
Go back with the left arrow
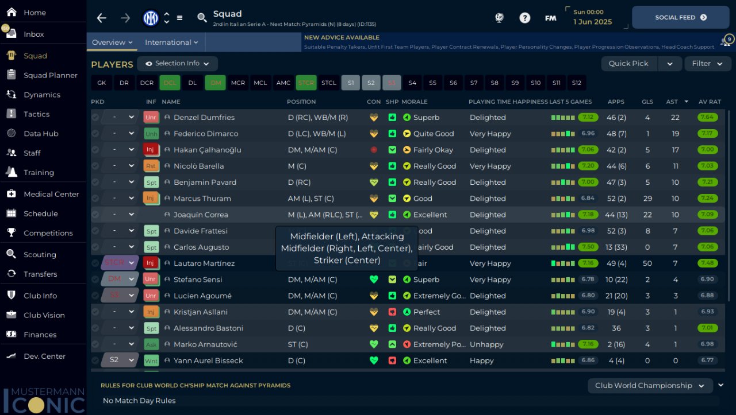pos(102,18)
